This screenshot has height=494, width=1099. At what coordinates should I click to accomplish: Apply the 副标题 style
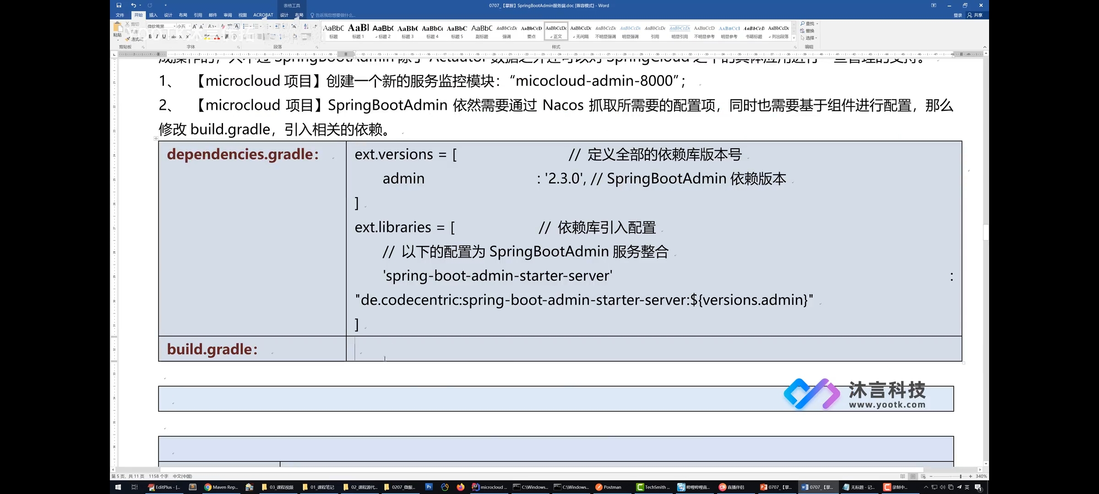482,31
